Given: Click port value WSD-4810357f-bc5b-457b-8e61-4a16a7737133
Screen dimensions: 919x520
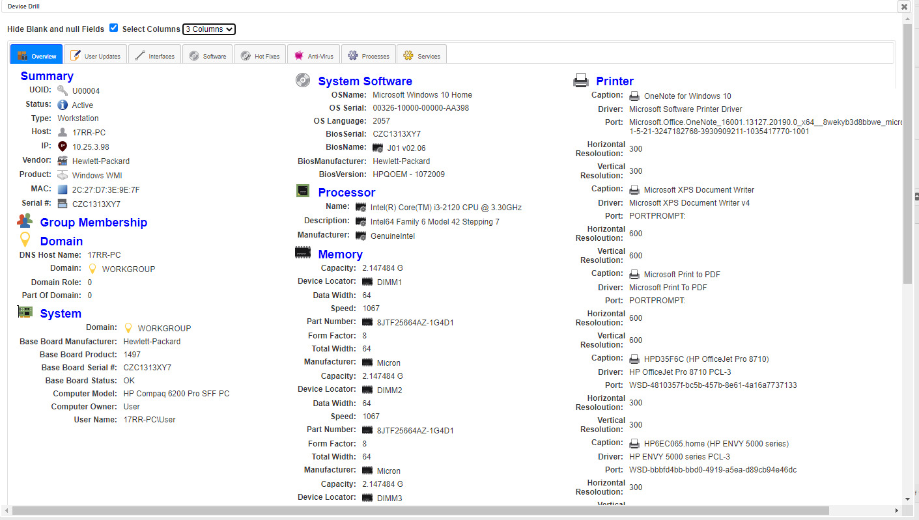Looking at the screenshot, I should click(x=713, y=385).
